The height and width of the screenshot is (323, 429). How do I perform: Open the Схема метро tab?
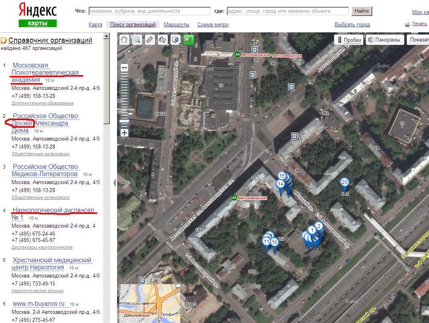[213, 25]
